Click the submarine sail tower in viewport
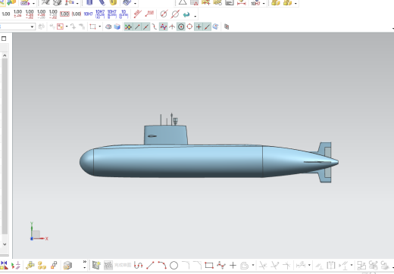This screenshot has width=394, height=274. 165,135
